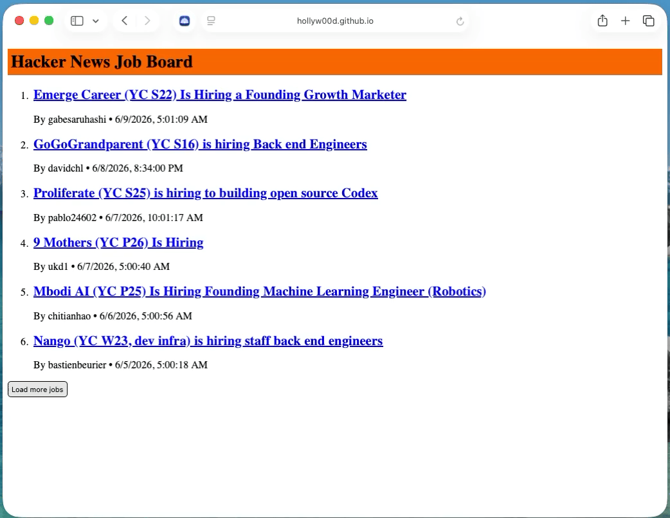Open the sidebar tab group dropdown chevron

(96, 21)
